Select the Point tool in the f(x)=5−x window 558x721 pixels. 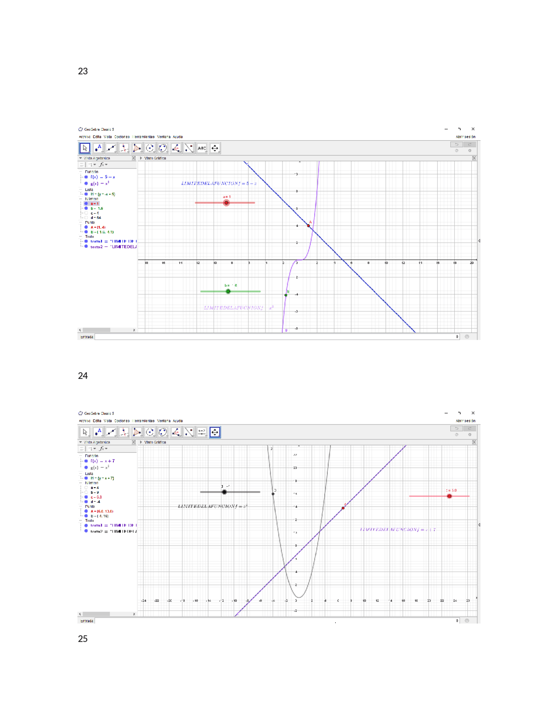pyautogui.click(x=98, y=148)
